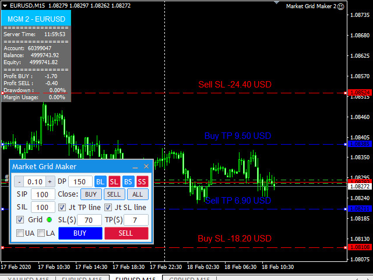Minimize the Market Grid Maker panel
Image resolution: width=373 pixels, height=280 pixels.
[135, 167]
